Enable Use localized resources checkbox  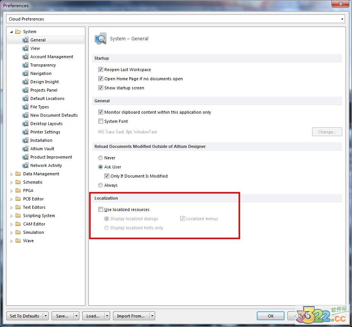click(x=101, y=210)
